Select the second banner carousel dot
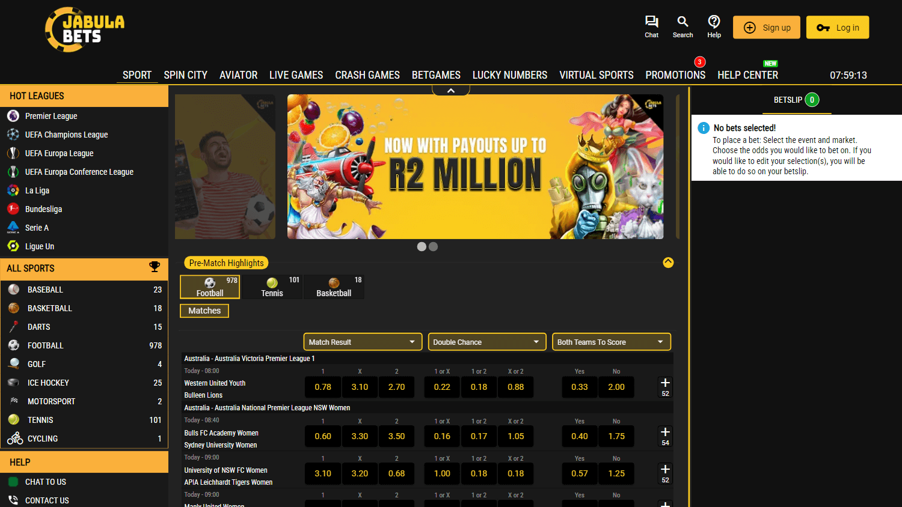Screen dimensions: 902x507 433,247
